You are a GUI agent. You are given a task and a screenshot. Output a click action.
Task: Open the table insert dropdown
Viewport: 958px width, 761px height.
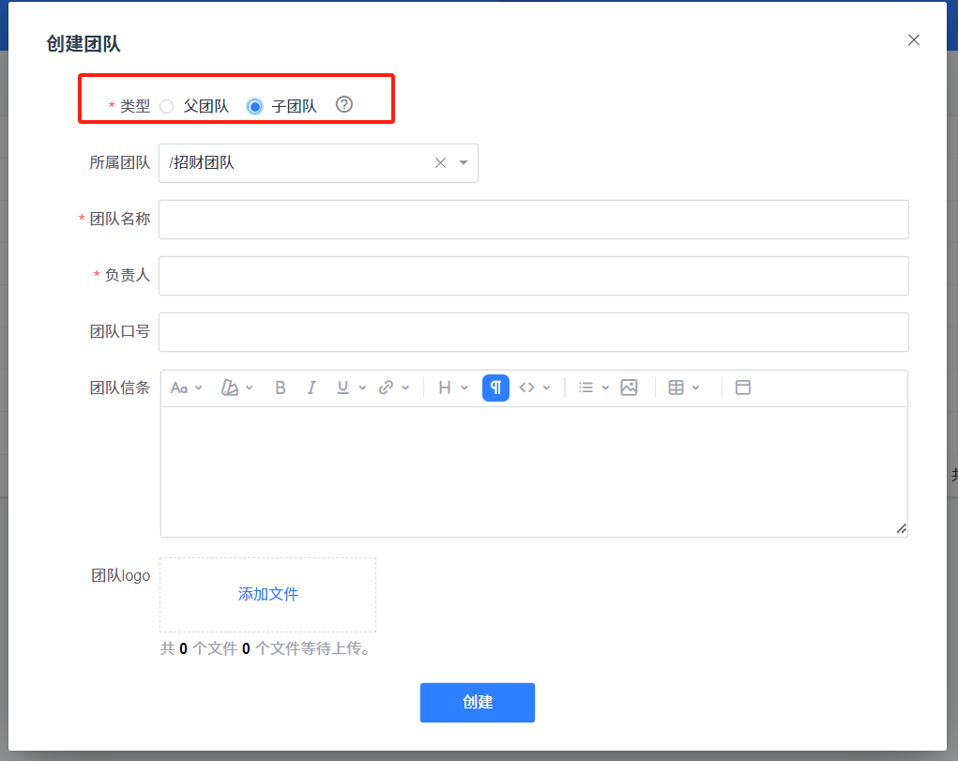click(x=684, y=388)
